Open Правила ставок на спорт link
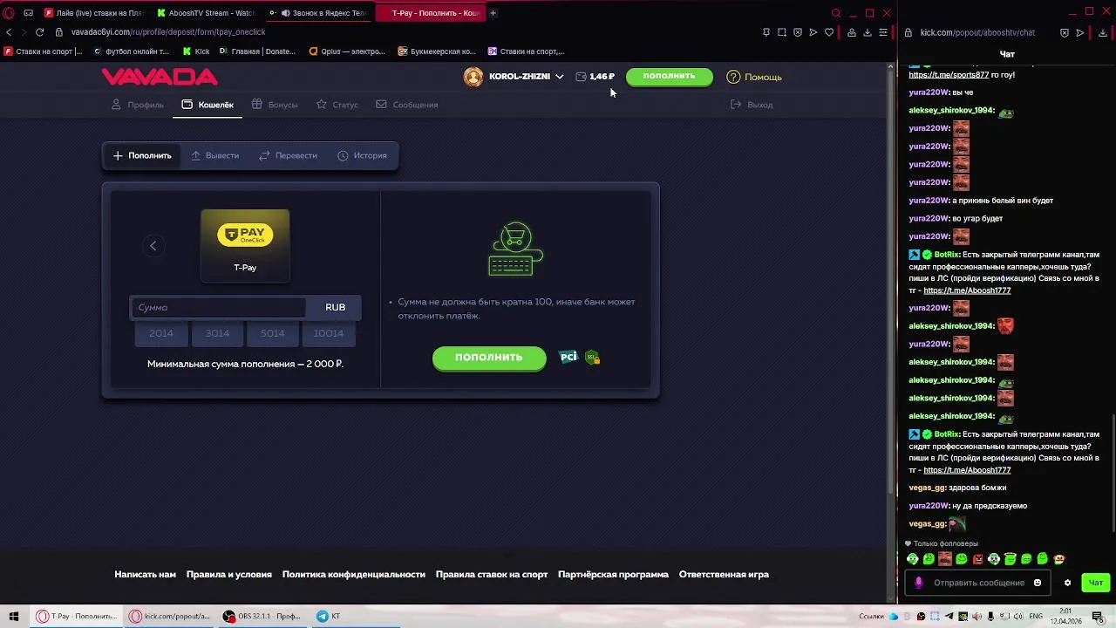 (x=492, y=575)
